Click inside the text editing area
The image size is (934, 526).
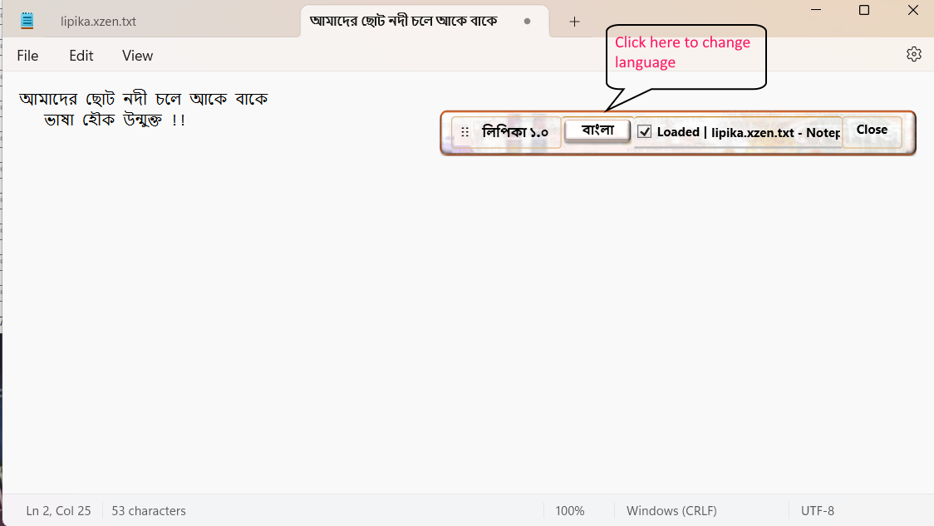pos(332,316)
